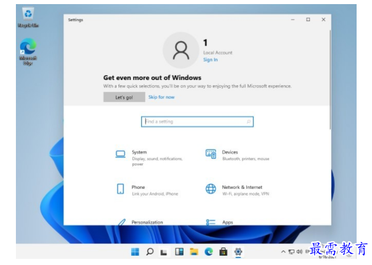Launch File Explorer from the taskbar
The image size is (372, 265).
pos(194,252)
